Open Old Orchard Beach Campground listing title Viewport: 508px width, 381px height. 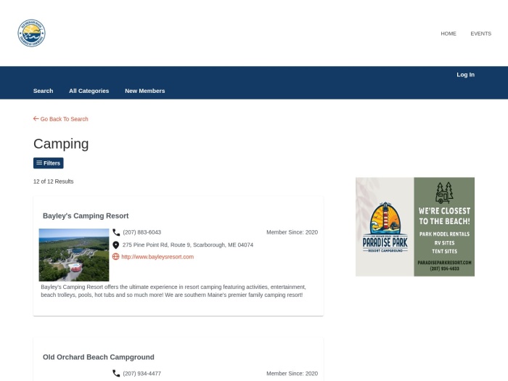pos(99,357)
